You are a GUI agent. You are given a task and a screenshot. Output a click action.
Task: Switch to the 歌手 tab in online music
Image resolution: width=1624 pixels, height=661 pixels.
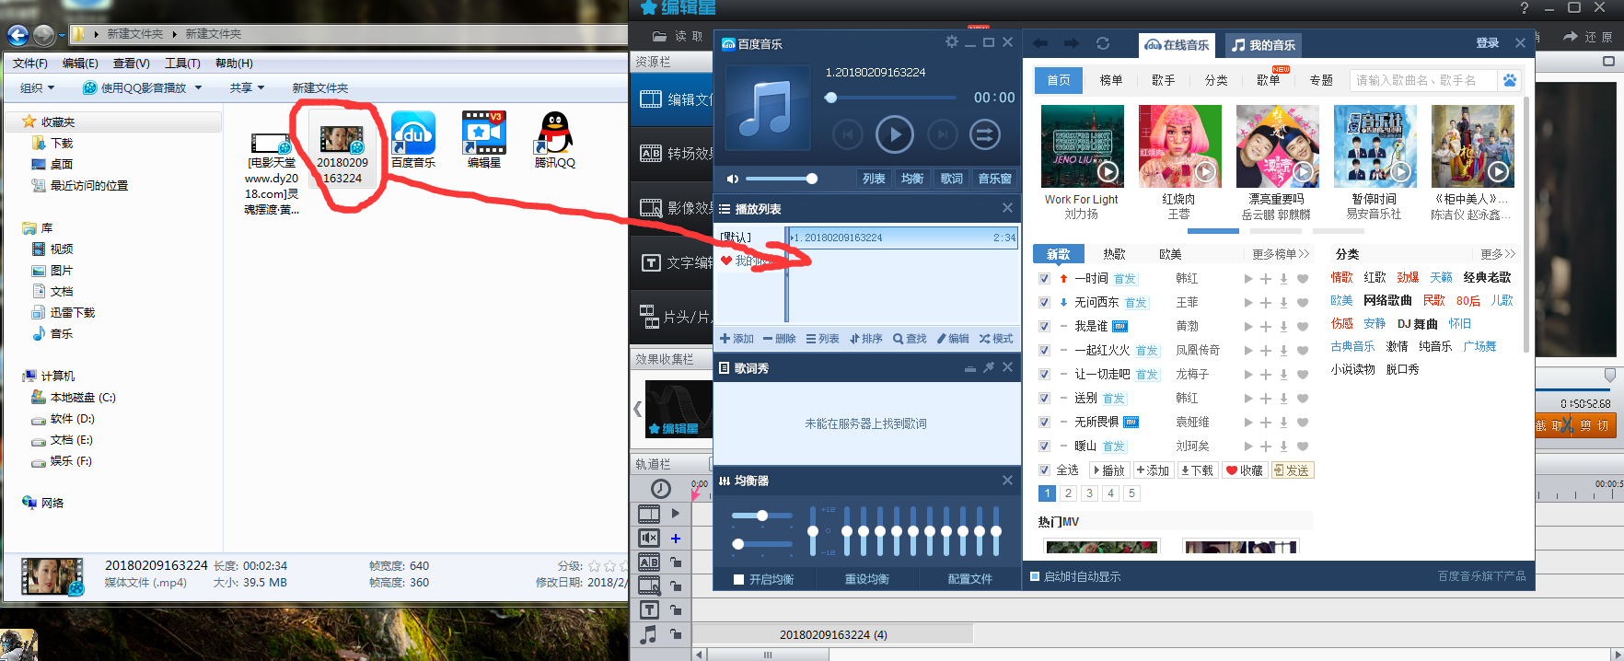pos(1163,80)
